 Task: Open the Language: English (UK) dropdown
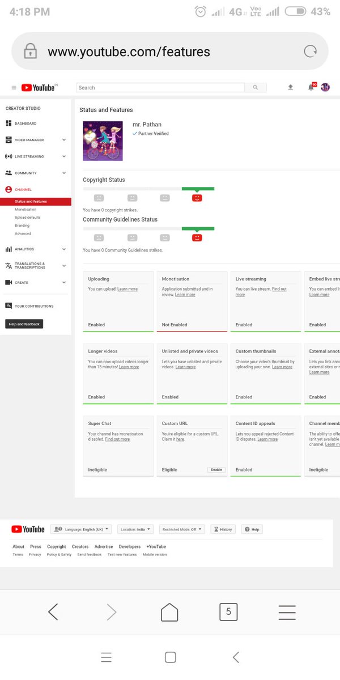(x=81, y=529)
